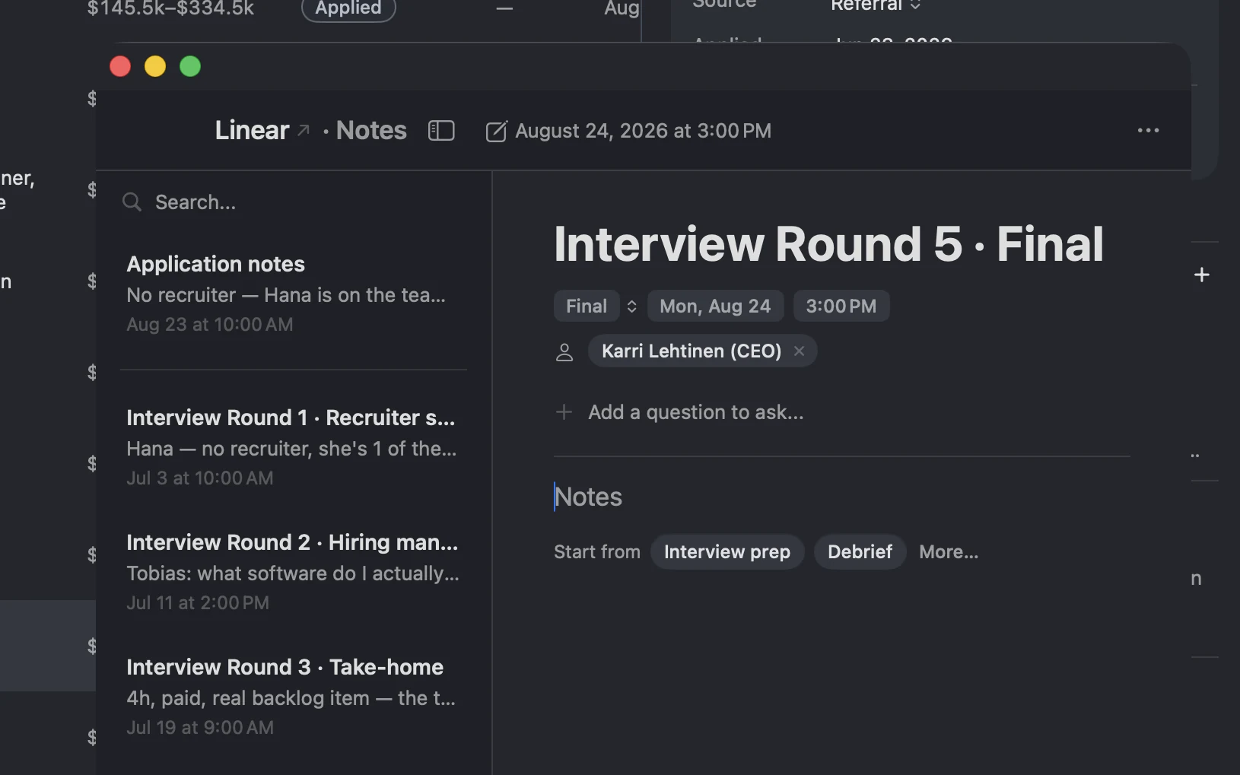Image resolution: width=1240 pixels, height=775 pixels.
Task: Start from Debrief template
Action: 860,551
